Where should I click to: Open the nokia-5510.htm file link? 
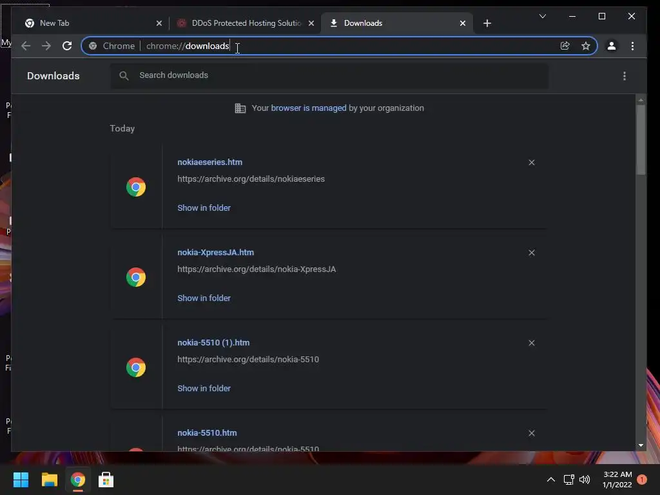[x=207, y=432]
